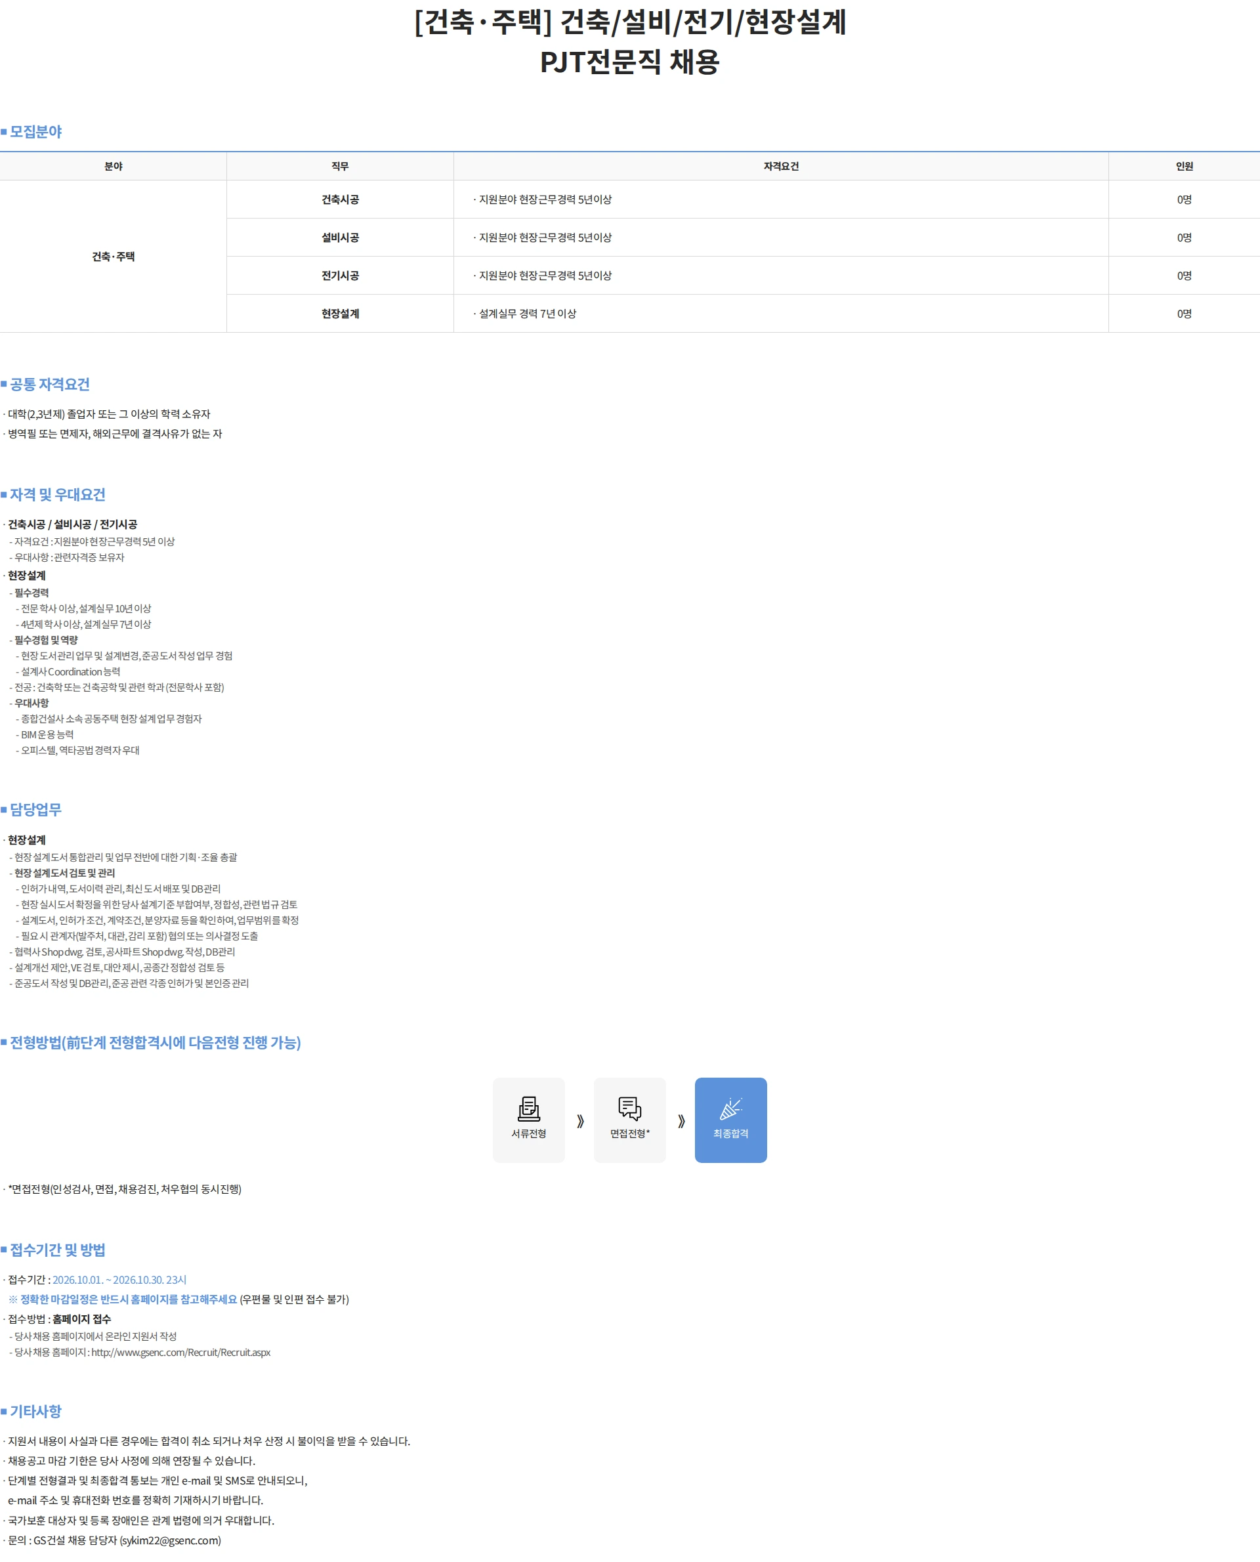Image resolution: width=1260 pixels, height=1562 pixels.
Task: Click the arrow between 면접전형 and 최종합격
Action: [681, 1122]
